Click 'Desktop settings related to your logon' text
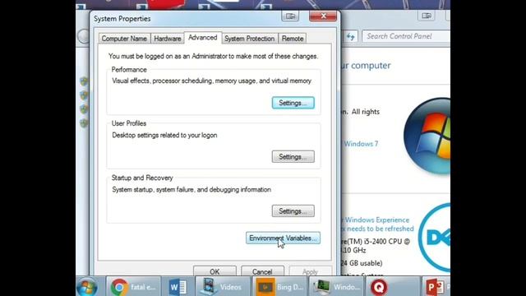Screen dimensions: 526x296 164,135
